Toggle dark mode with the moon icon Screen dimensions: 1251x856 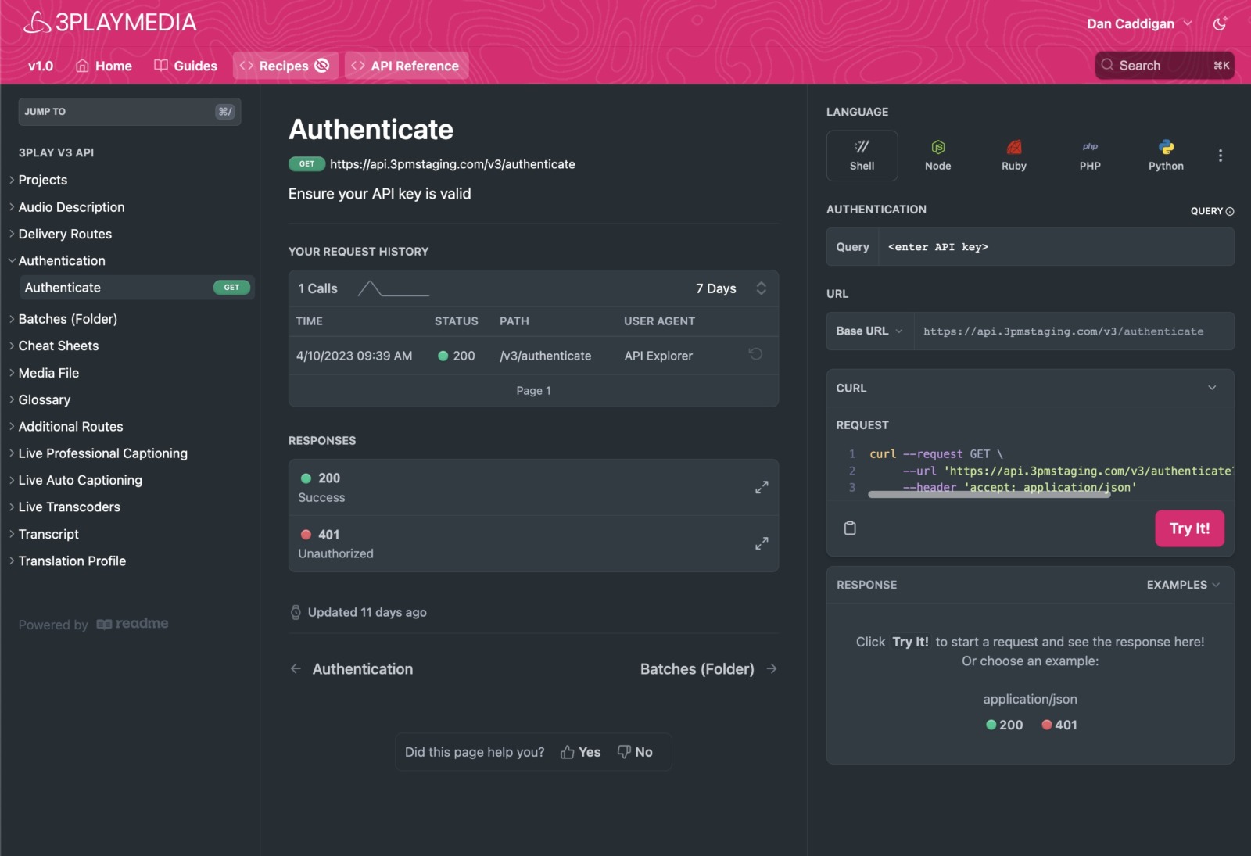[x=1221, y=23]
